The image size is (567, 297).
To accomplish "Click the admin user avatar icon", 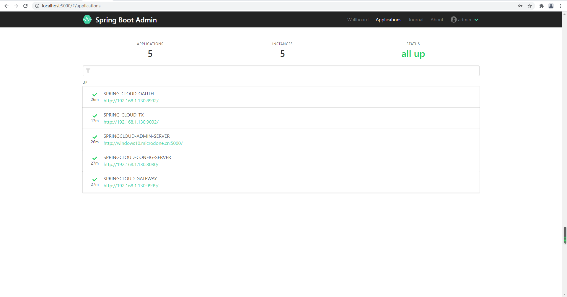I will click(x=454, y=19).
